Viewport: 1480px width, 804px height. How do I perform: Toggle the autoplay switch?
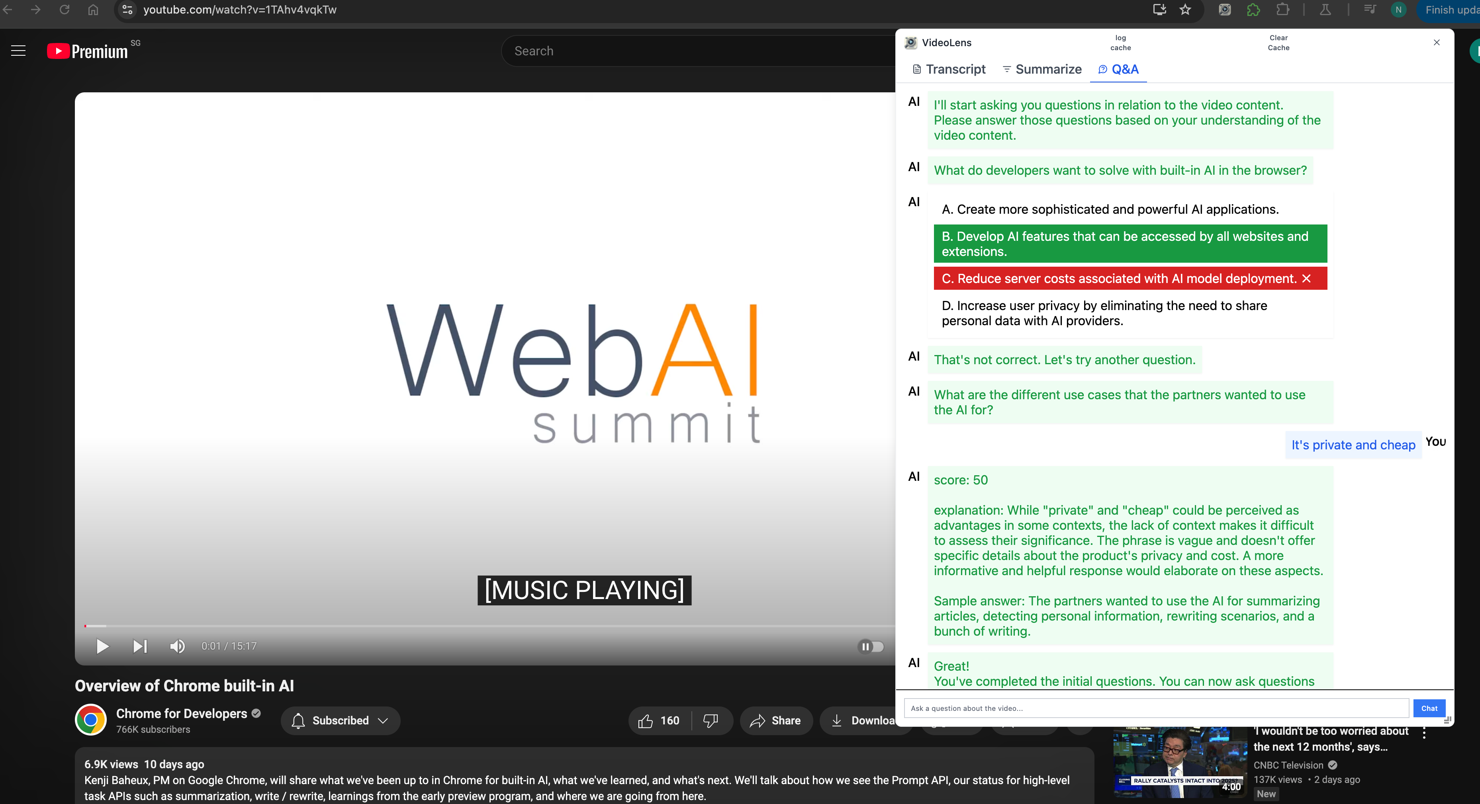(870, 647)
